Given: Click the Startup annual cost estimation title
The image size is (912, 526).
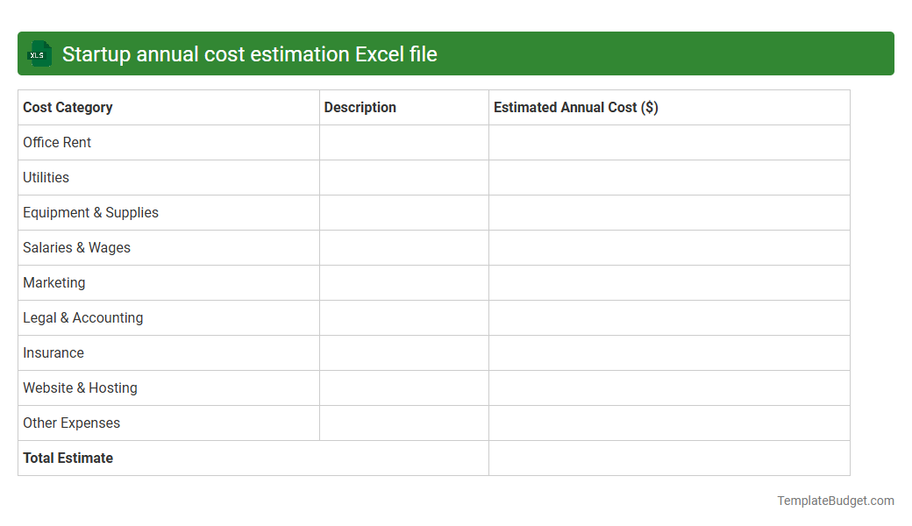Looking at the screenshot, I should point(248,53).
